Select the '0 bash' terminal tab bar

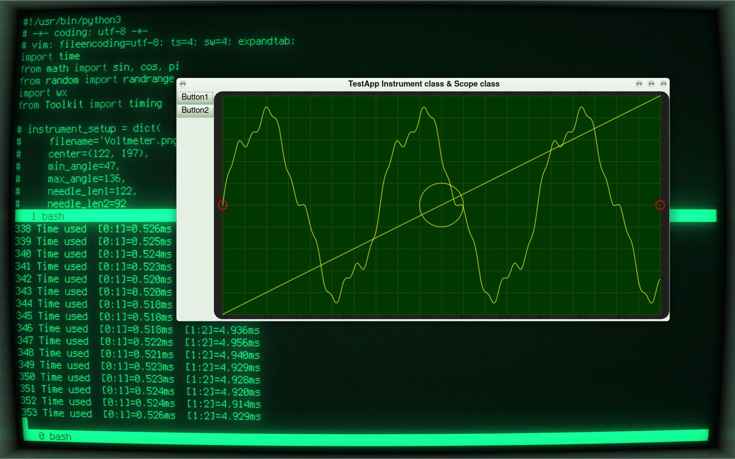point(366,436)
